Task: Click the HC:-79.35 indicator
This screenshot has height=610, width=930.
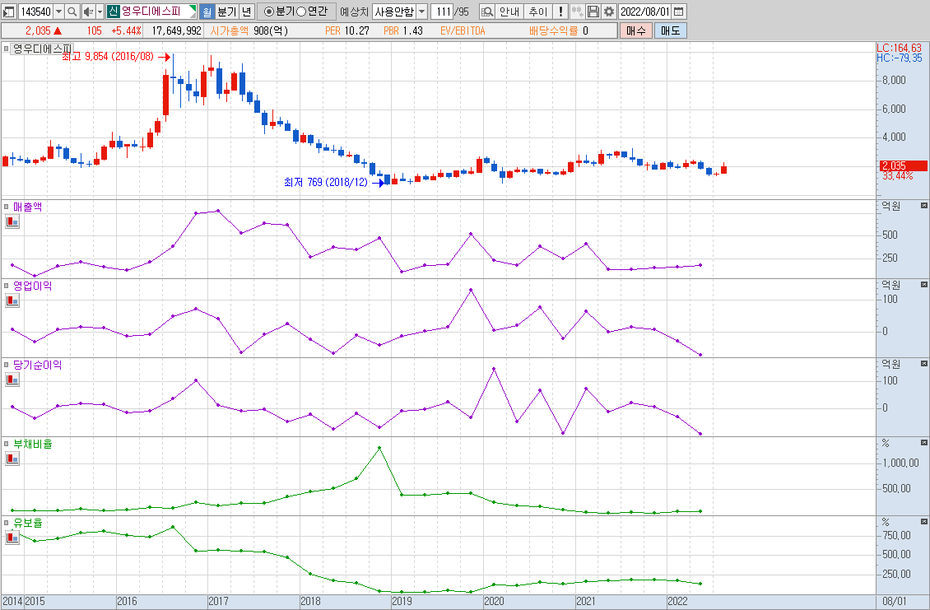Action: (x=900, y=58)
